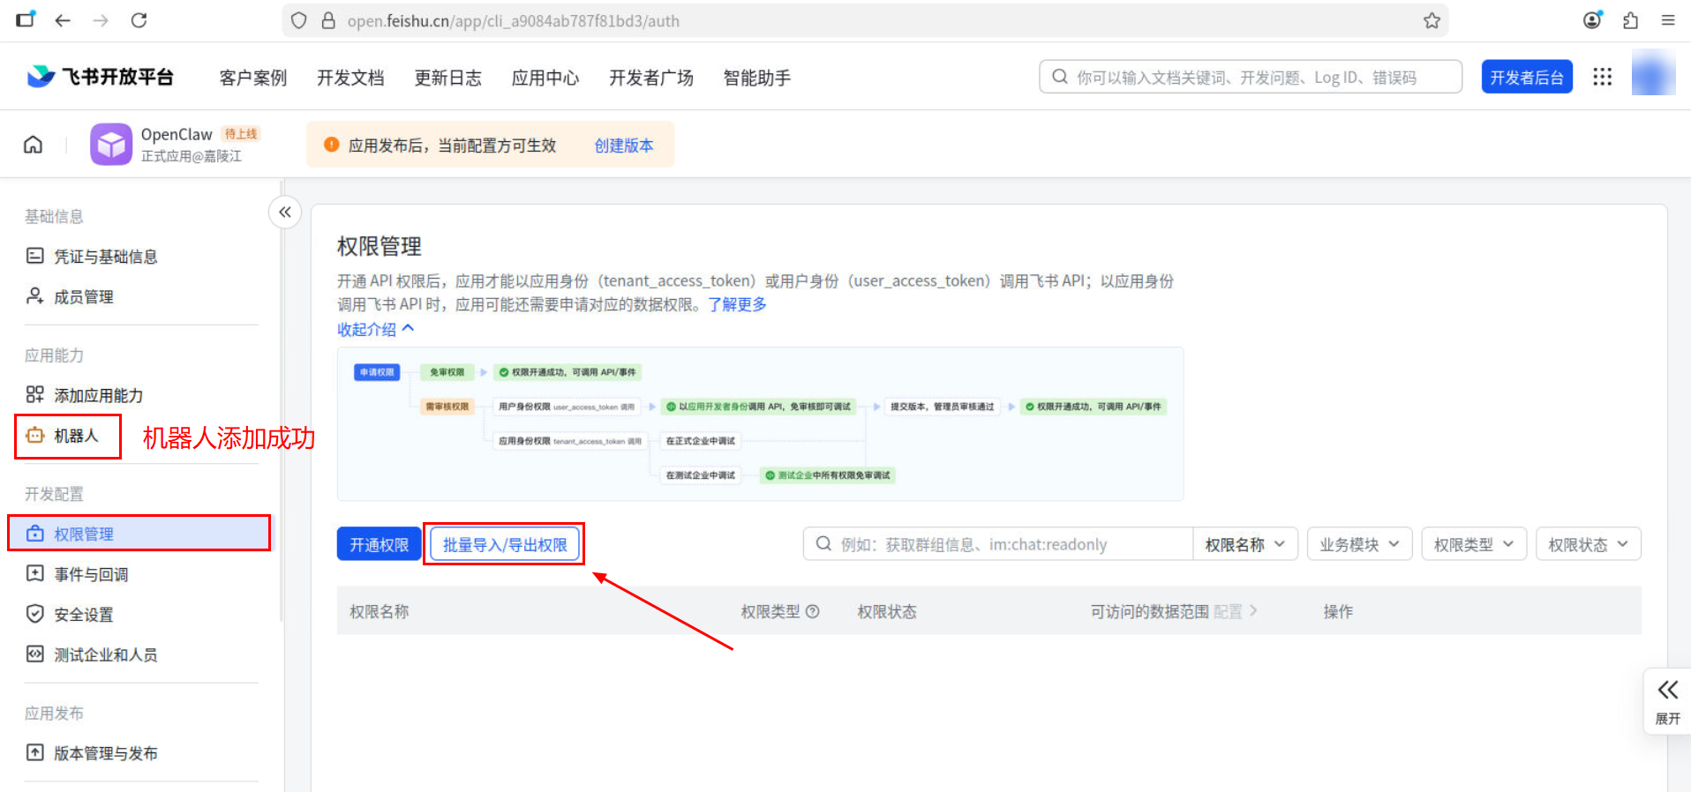Open the browser tab overview icon
Viewport: 1691px width, 792px height.
point(26,19)
